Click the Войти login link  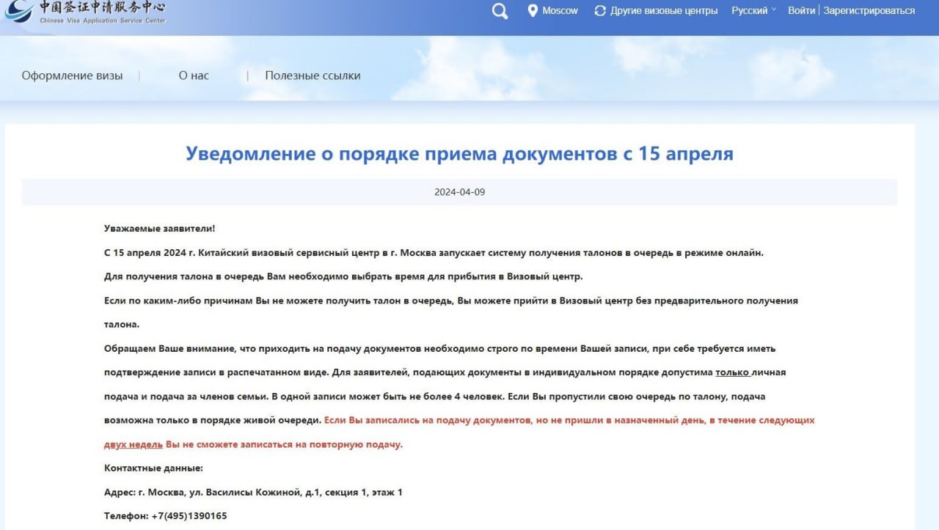(801, 11)
